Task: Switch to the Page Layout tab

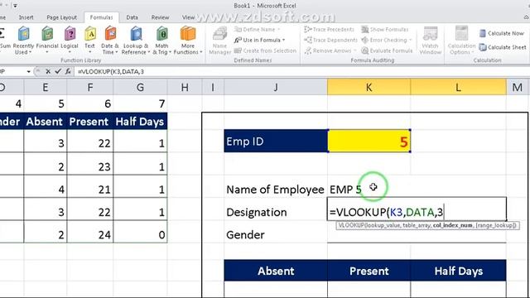Action: [61, 17]
